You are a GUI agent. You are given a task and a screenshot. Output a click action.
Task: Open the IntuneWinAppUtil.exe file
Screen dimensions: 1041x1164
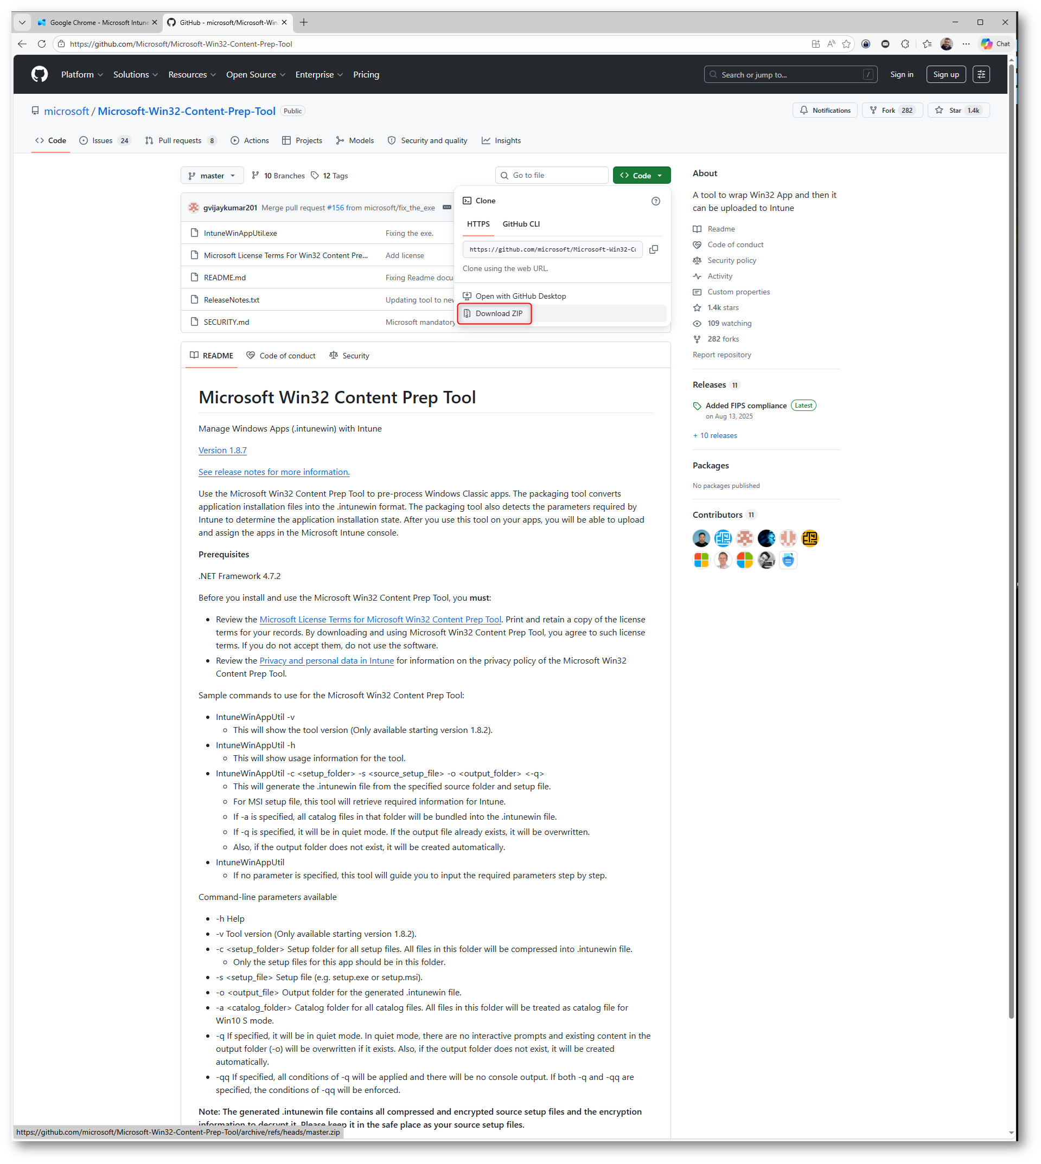click(x=240, y=233)
